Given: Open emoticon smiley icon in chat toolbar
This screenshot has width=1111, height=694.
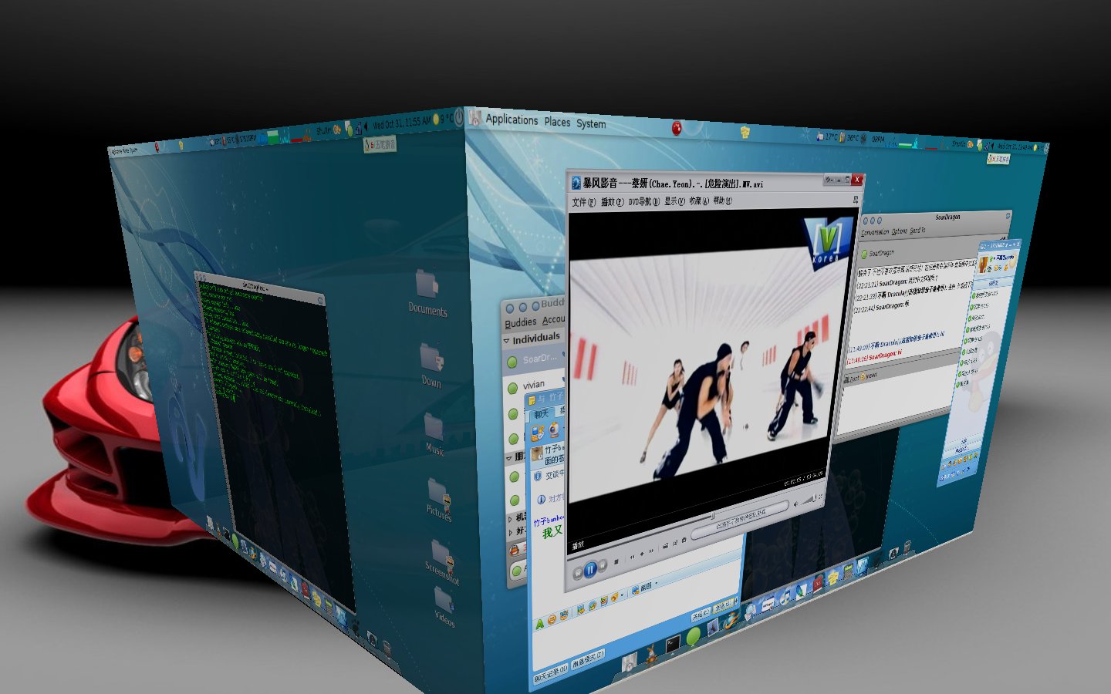Looking at the screenshot, I should (x=552, y=618).
